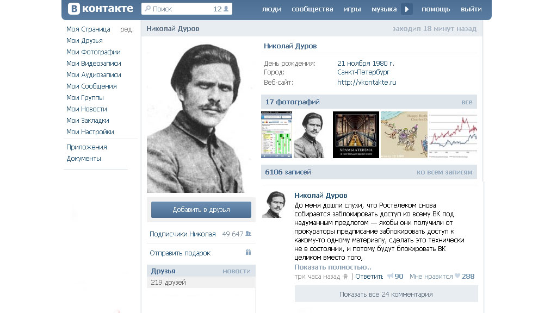557x313 pixels.
Task: Click the user counter icon in search field
Action: tap(226, 9)
